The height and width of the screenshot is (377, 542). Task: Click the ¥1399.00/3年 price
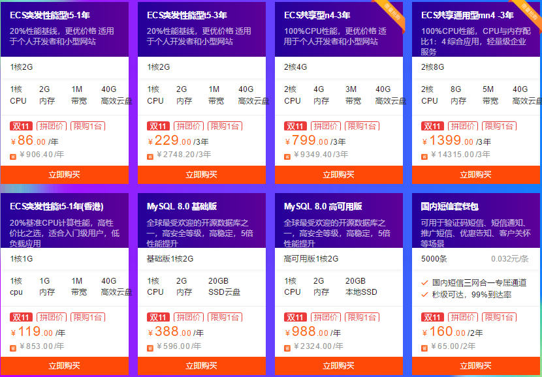456,141
